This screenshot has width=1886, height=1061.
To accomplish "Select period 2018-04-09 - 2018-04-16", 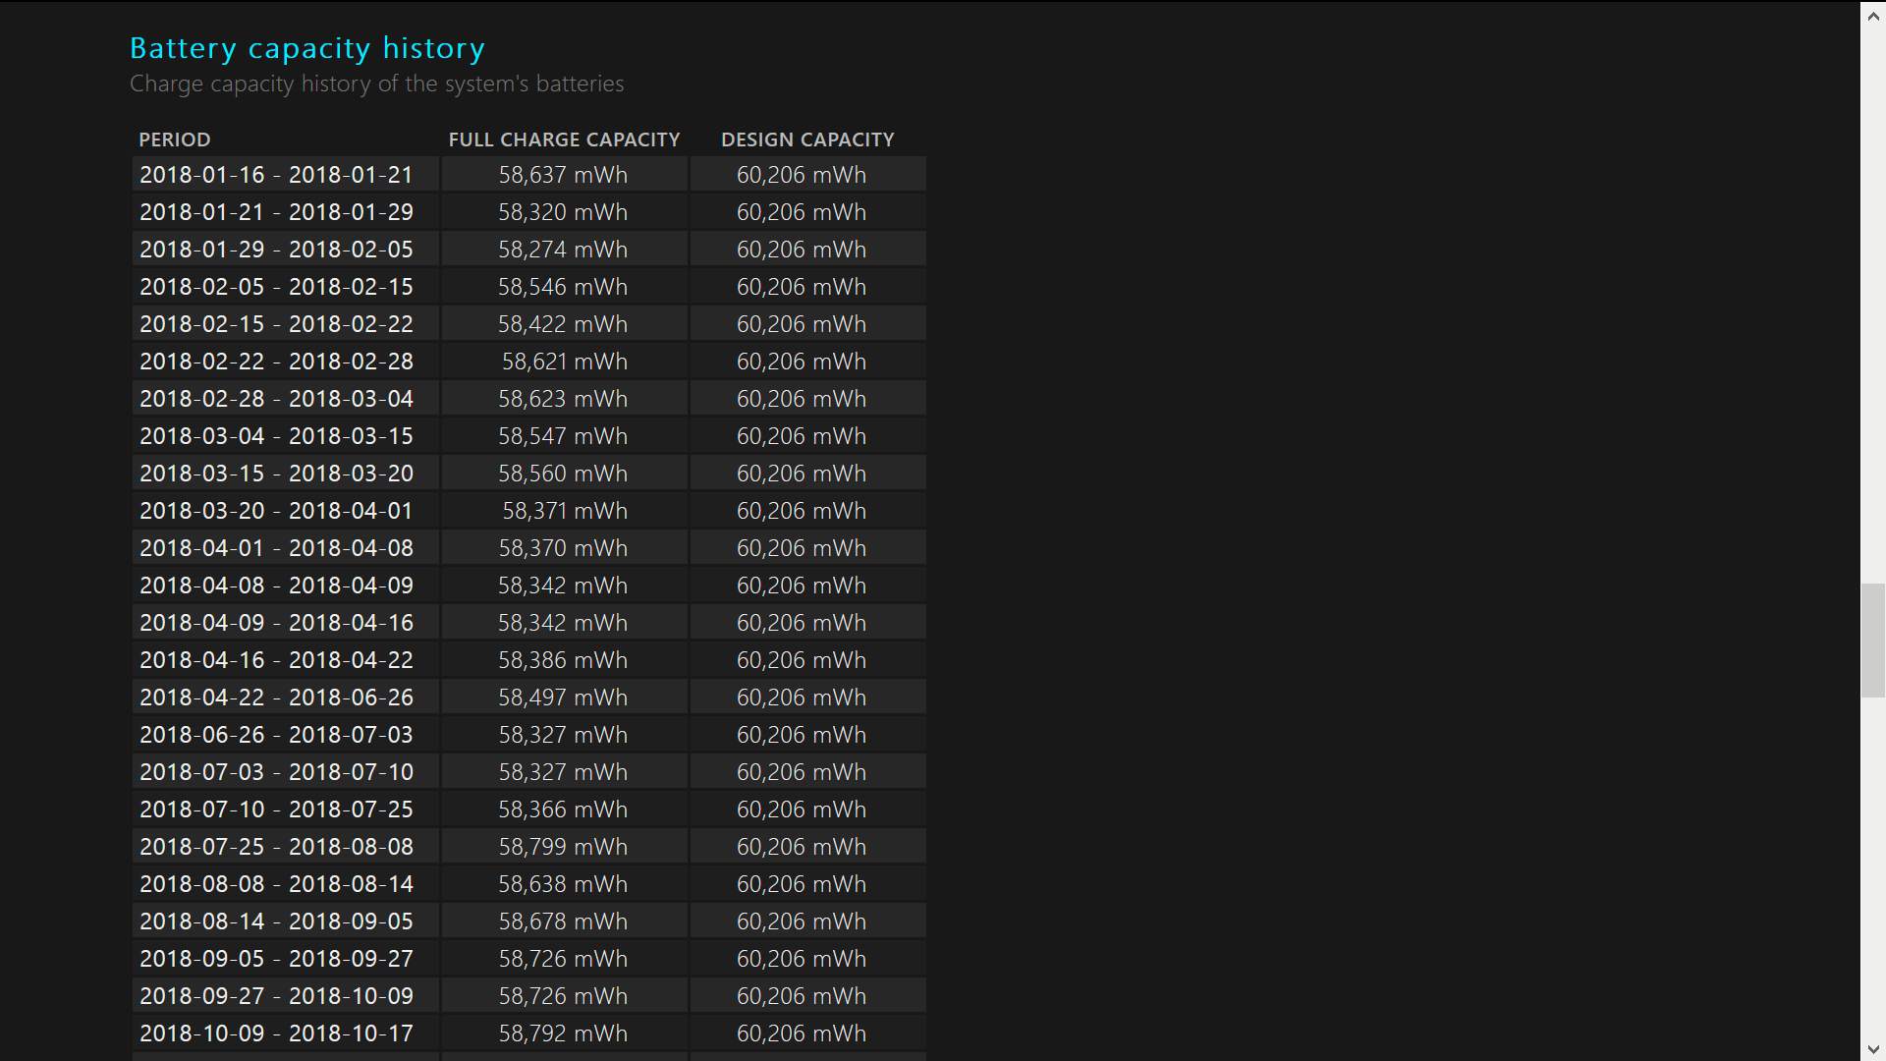I will tap(276, 623).
